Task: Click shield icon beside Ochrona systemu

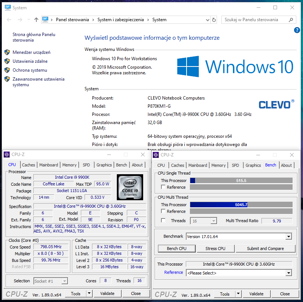Action: [x=7, y=70]
